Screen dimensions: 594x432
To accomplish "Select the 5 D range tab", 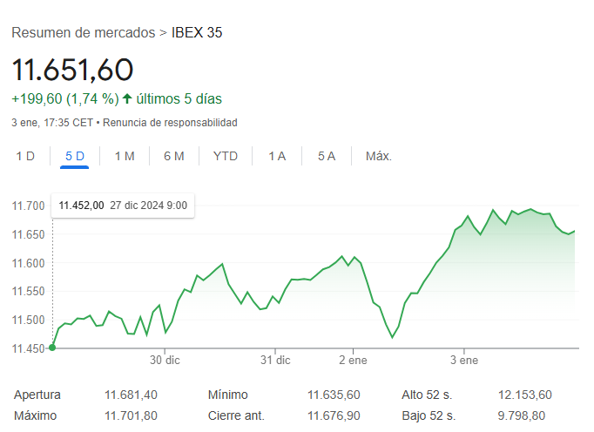I will [75, 156].
